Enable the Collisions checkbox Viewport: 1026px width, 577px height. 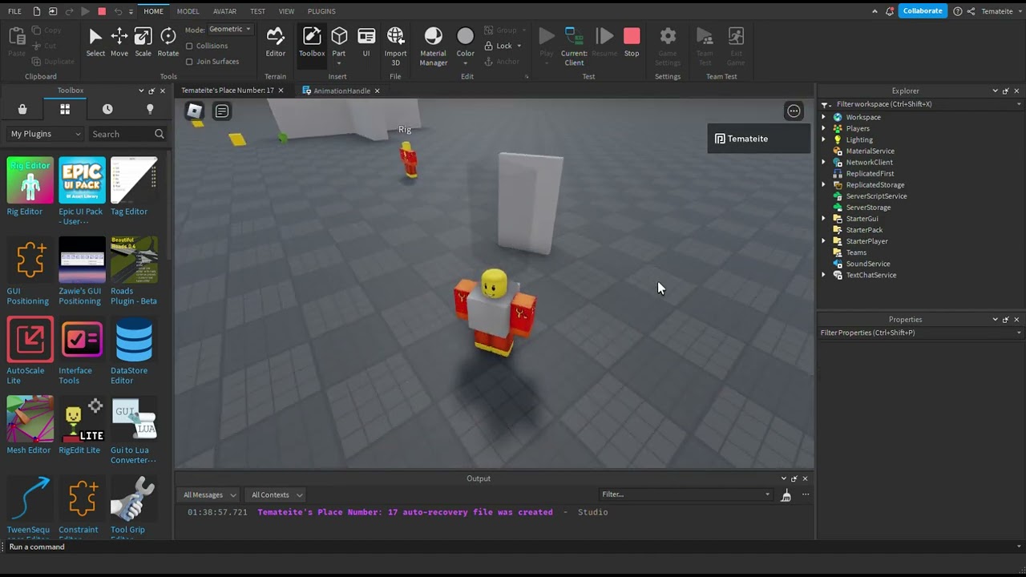189,46
